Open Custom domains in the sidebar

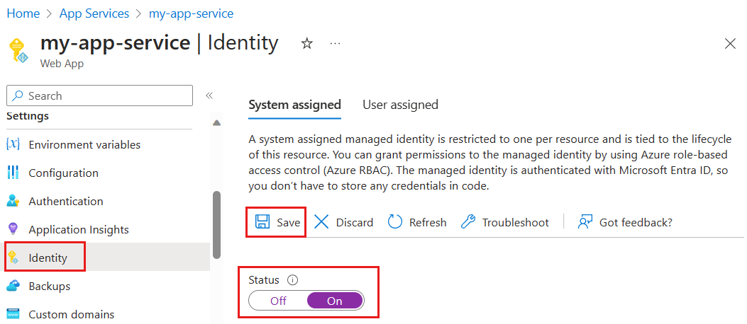[71, 314]
